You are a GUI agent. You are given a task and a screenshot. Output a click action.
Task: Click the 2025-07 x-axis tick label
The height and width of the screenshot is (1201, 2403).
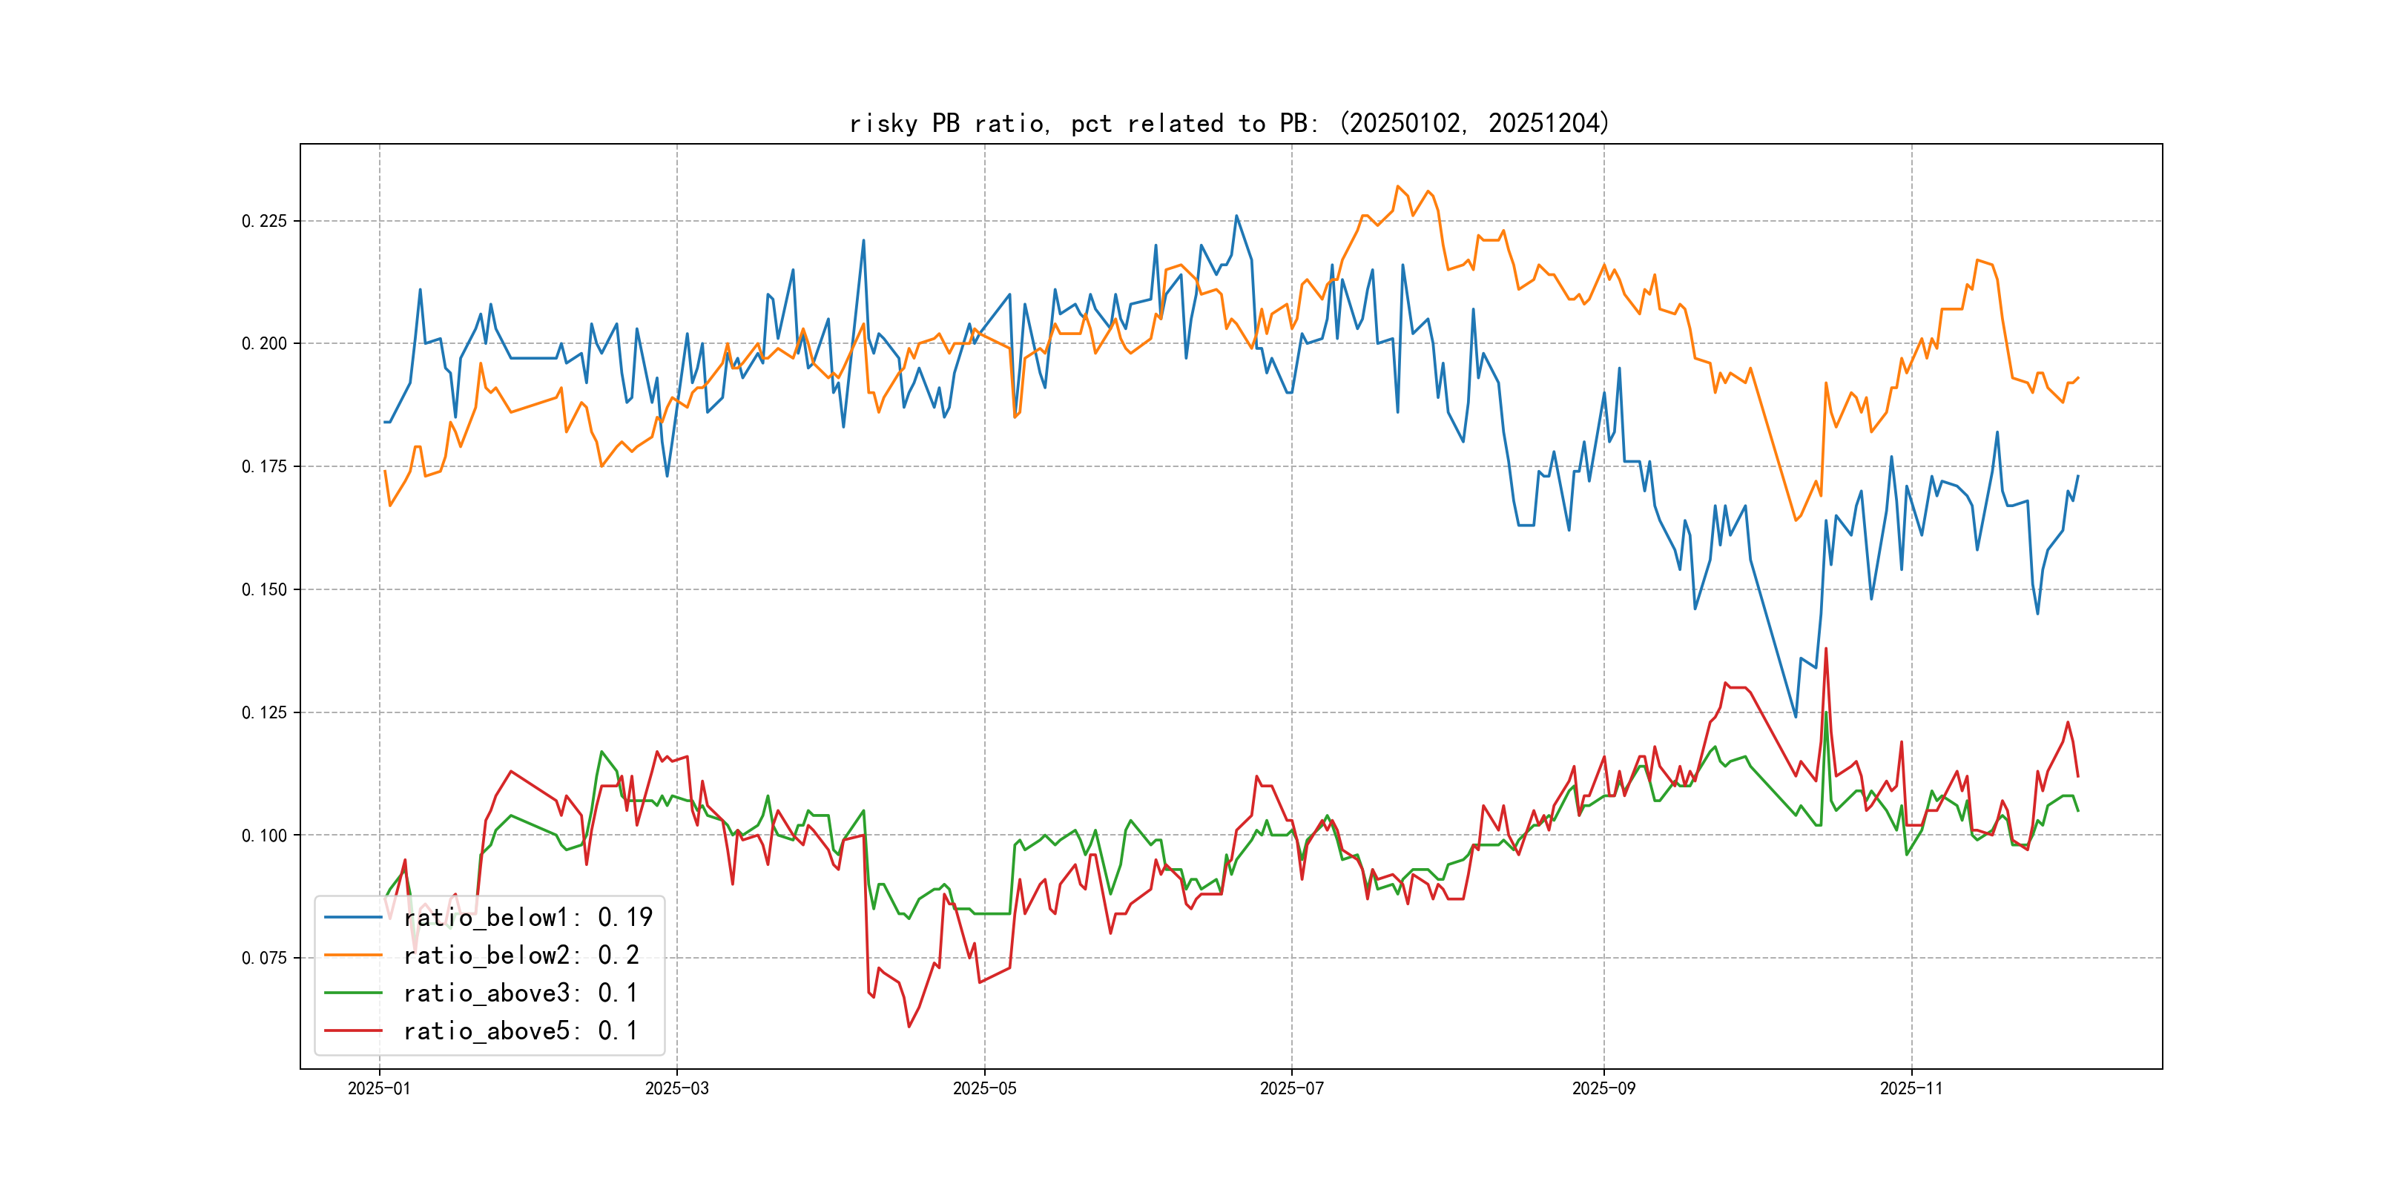pyautogui.click(x=1291, y=1088)
